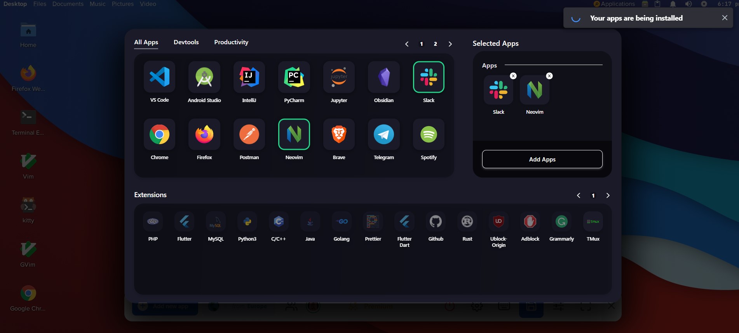Select the Github extension

click(436, 222)
